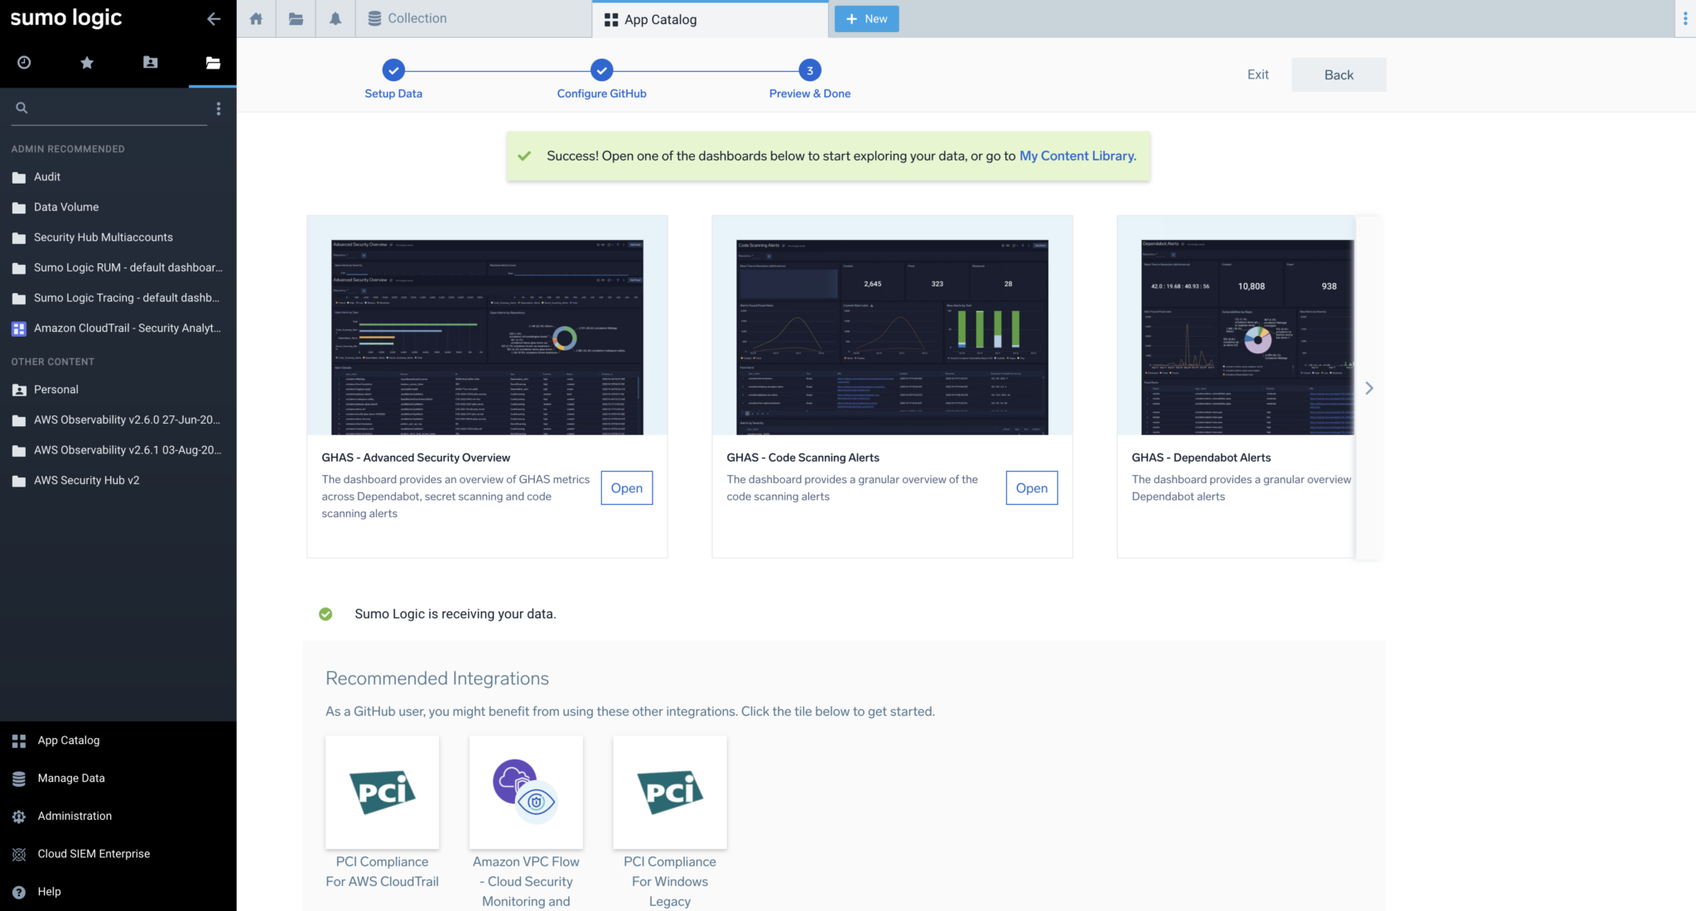Advance the dashboard carousel with right chevron
1696x911 pixels.
pyautogui.click(x=1369, y=387)
